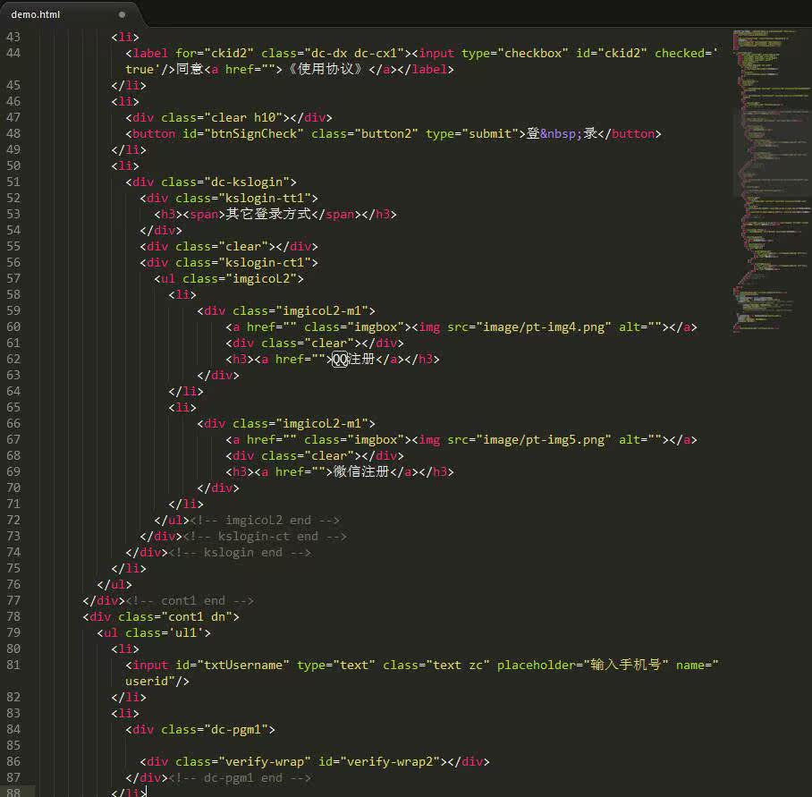The width and height of the screenshot is (812, 797).
Task: Click line number 62 in the gutter
Action: pyautogui.click(x=13, y=359)
